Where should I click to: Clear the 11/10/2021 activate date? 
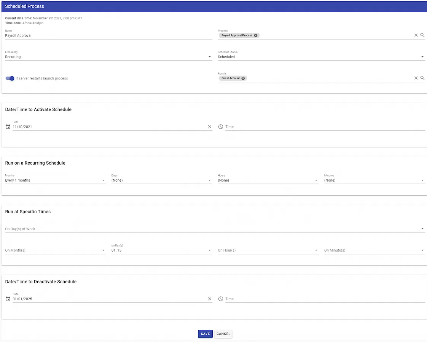pyautogui.click(x=210, y=127)
